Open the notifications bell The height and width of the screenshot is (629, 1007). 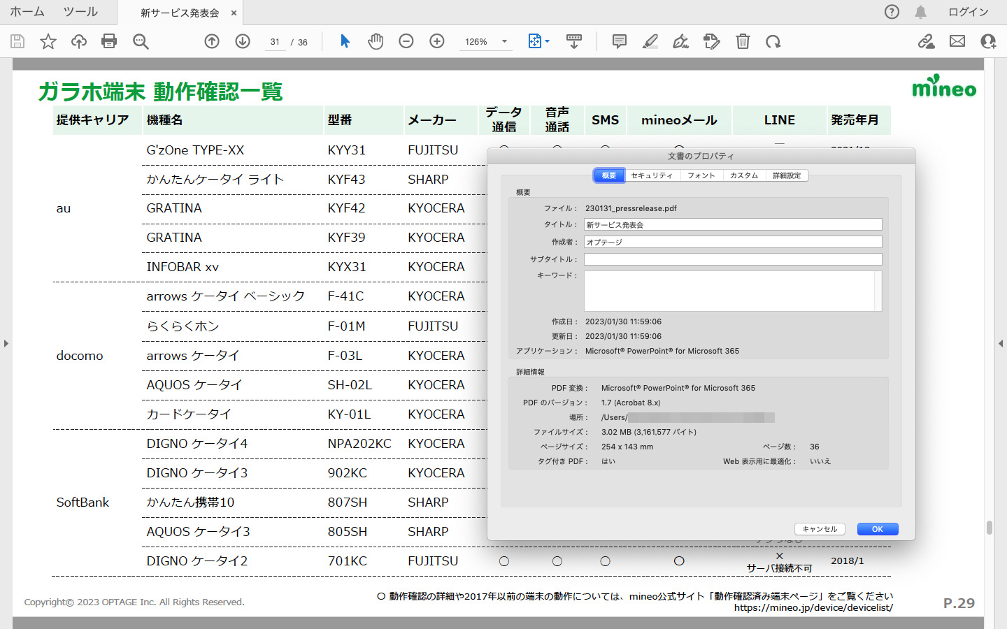coord(921,12)
